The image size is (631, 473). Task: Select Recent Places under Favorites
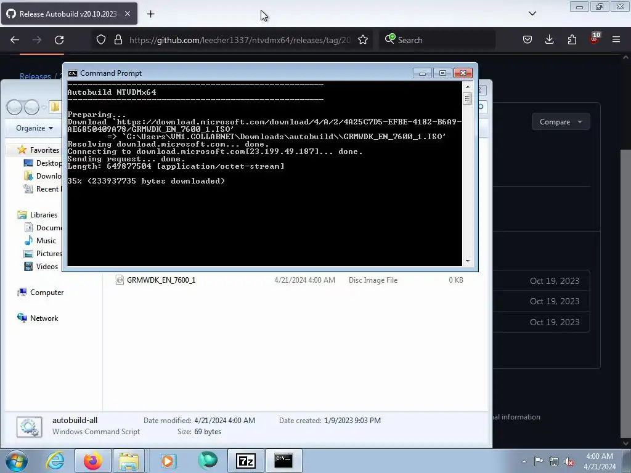click(x=43, y=188)
